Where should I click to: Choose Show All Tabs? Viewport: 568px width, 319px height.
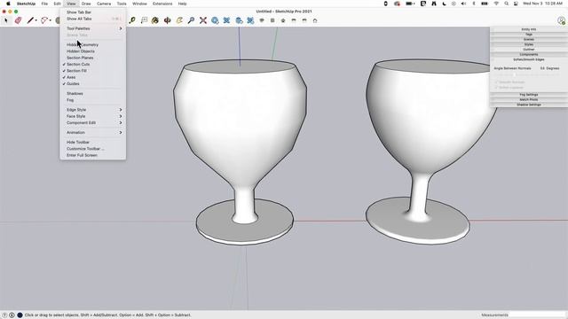[x=92, y=19]
